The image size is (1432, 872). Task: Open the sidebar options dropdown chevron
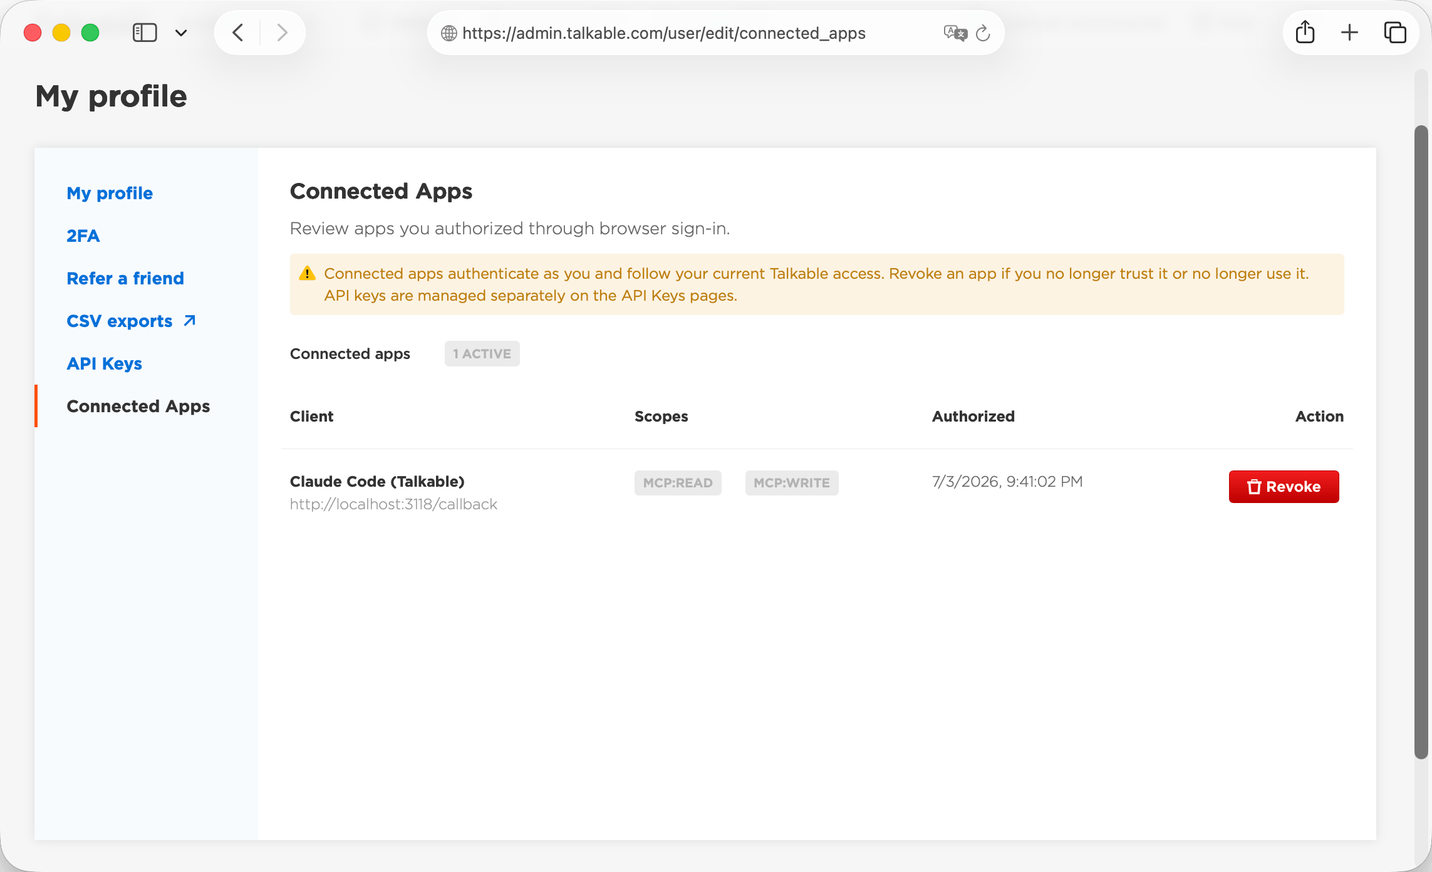[181, 33]
